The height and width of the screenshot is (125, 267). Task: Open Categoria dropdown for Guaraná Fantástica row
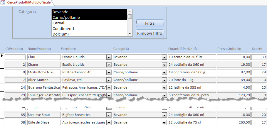point(164,88)
